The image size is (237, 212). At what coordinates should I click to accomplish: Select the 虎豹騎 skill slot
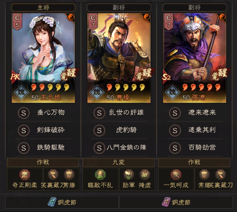[119, 130]
